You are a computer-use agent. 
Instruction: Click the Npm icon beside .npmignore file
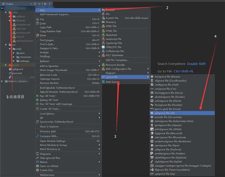(x=152, y=145)
